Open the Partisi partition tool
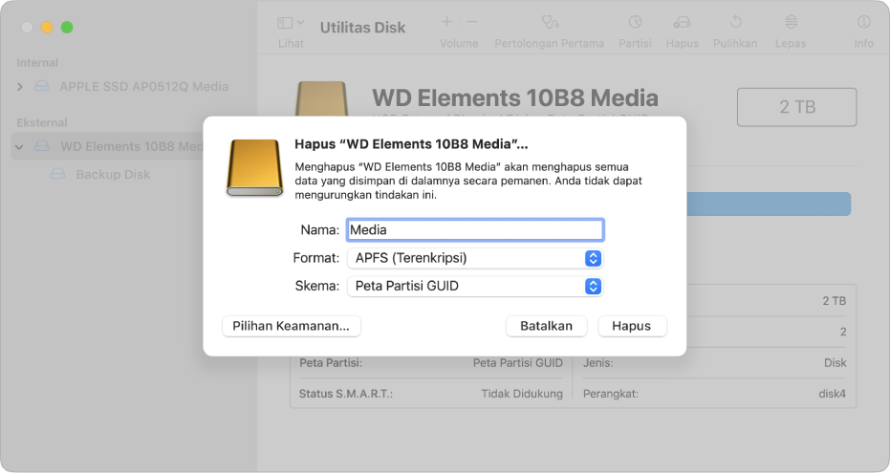Screen dimensions: 890x473 (635, 23)
